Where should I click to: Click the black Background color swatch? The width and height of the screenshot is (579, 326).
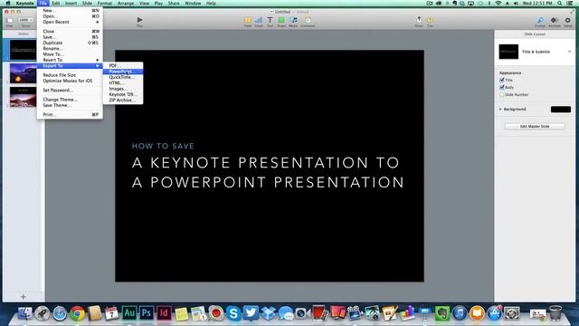[x=561, y=109]
